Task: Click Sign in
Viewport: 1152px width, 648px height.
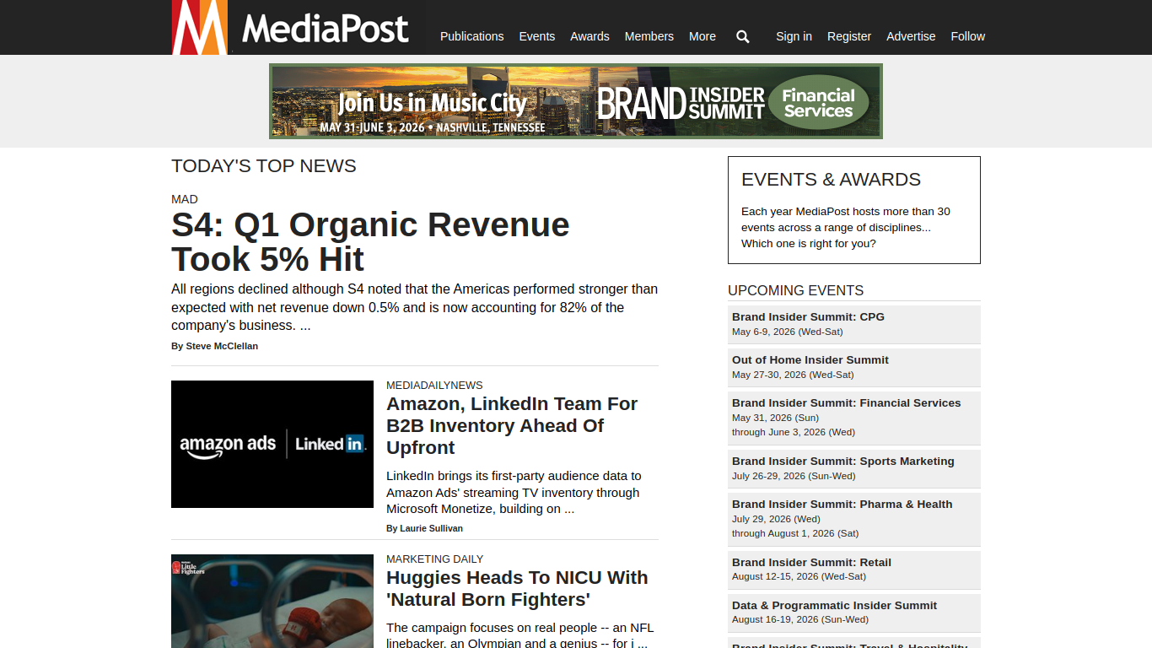Action: point(794,36)
